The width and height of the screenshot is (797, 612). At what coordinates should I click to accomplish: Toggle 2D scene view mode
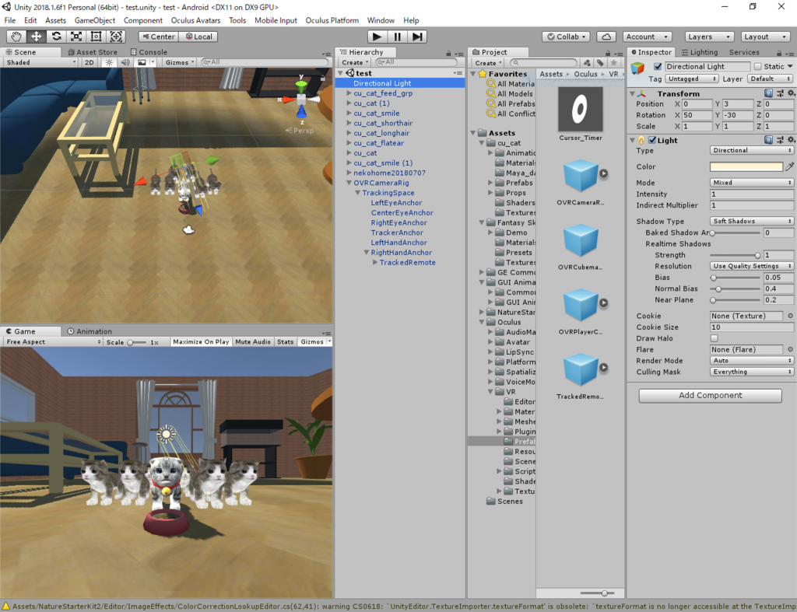click(89, 62)
